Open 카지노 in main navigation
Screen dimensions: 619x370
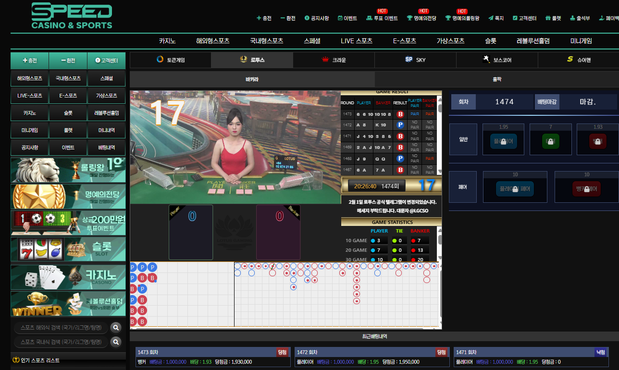coord(168,41)
